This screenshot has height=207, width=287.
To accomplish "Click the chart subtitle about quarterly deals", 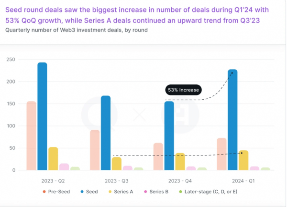I will [77, 30].
